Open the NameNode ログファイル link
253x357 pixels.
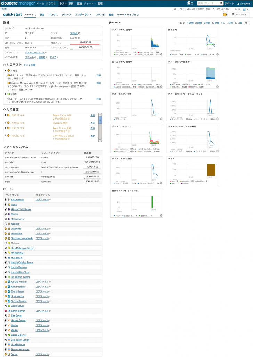point(42,234)
